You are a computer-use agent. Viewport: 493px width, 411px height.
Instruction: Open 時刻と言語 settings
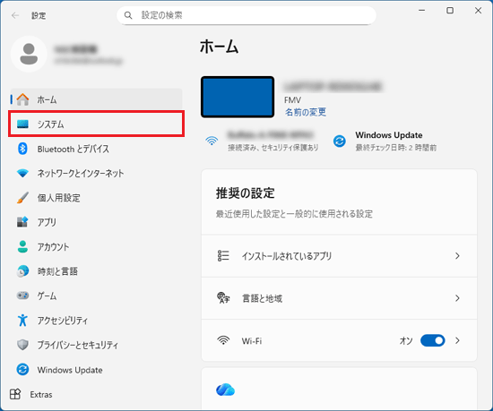tap(96, 271)
